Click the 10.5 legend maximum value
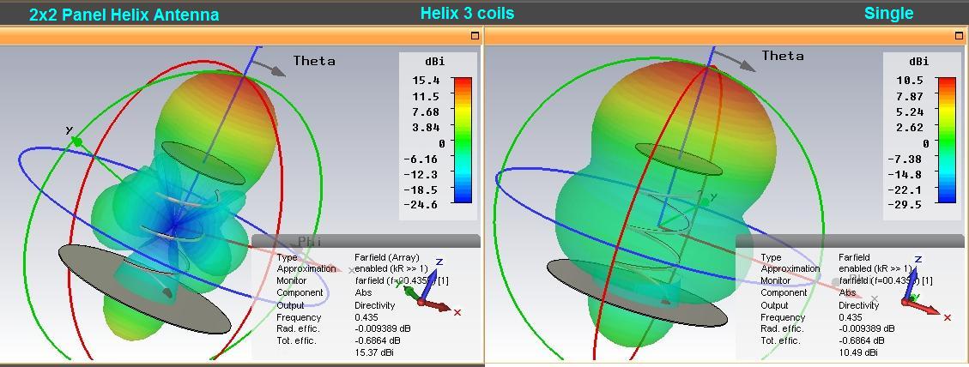Screen dimensions: 969x367 910,81
